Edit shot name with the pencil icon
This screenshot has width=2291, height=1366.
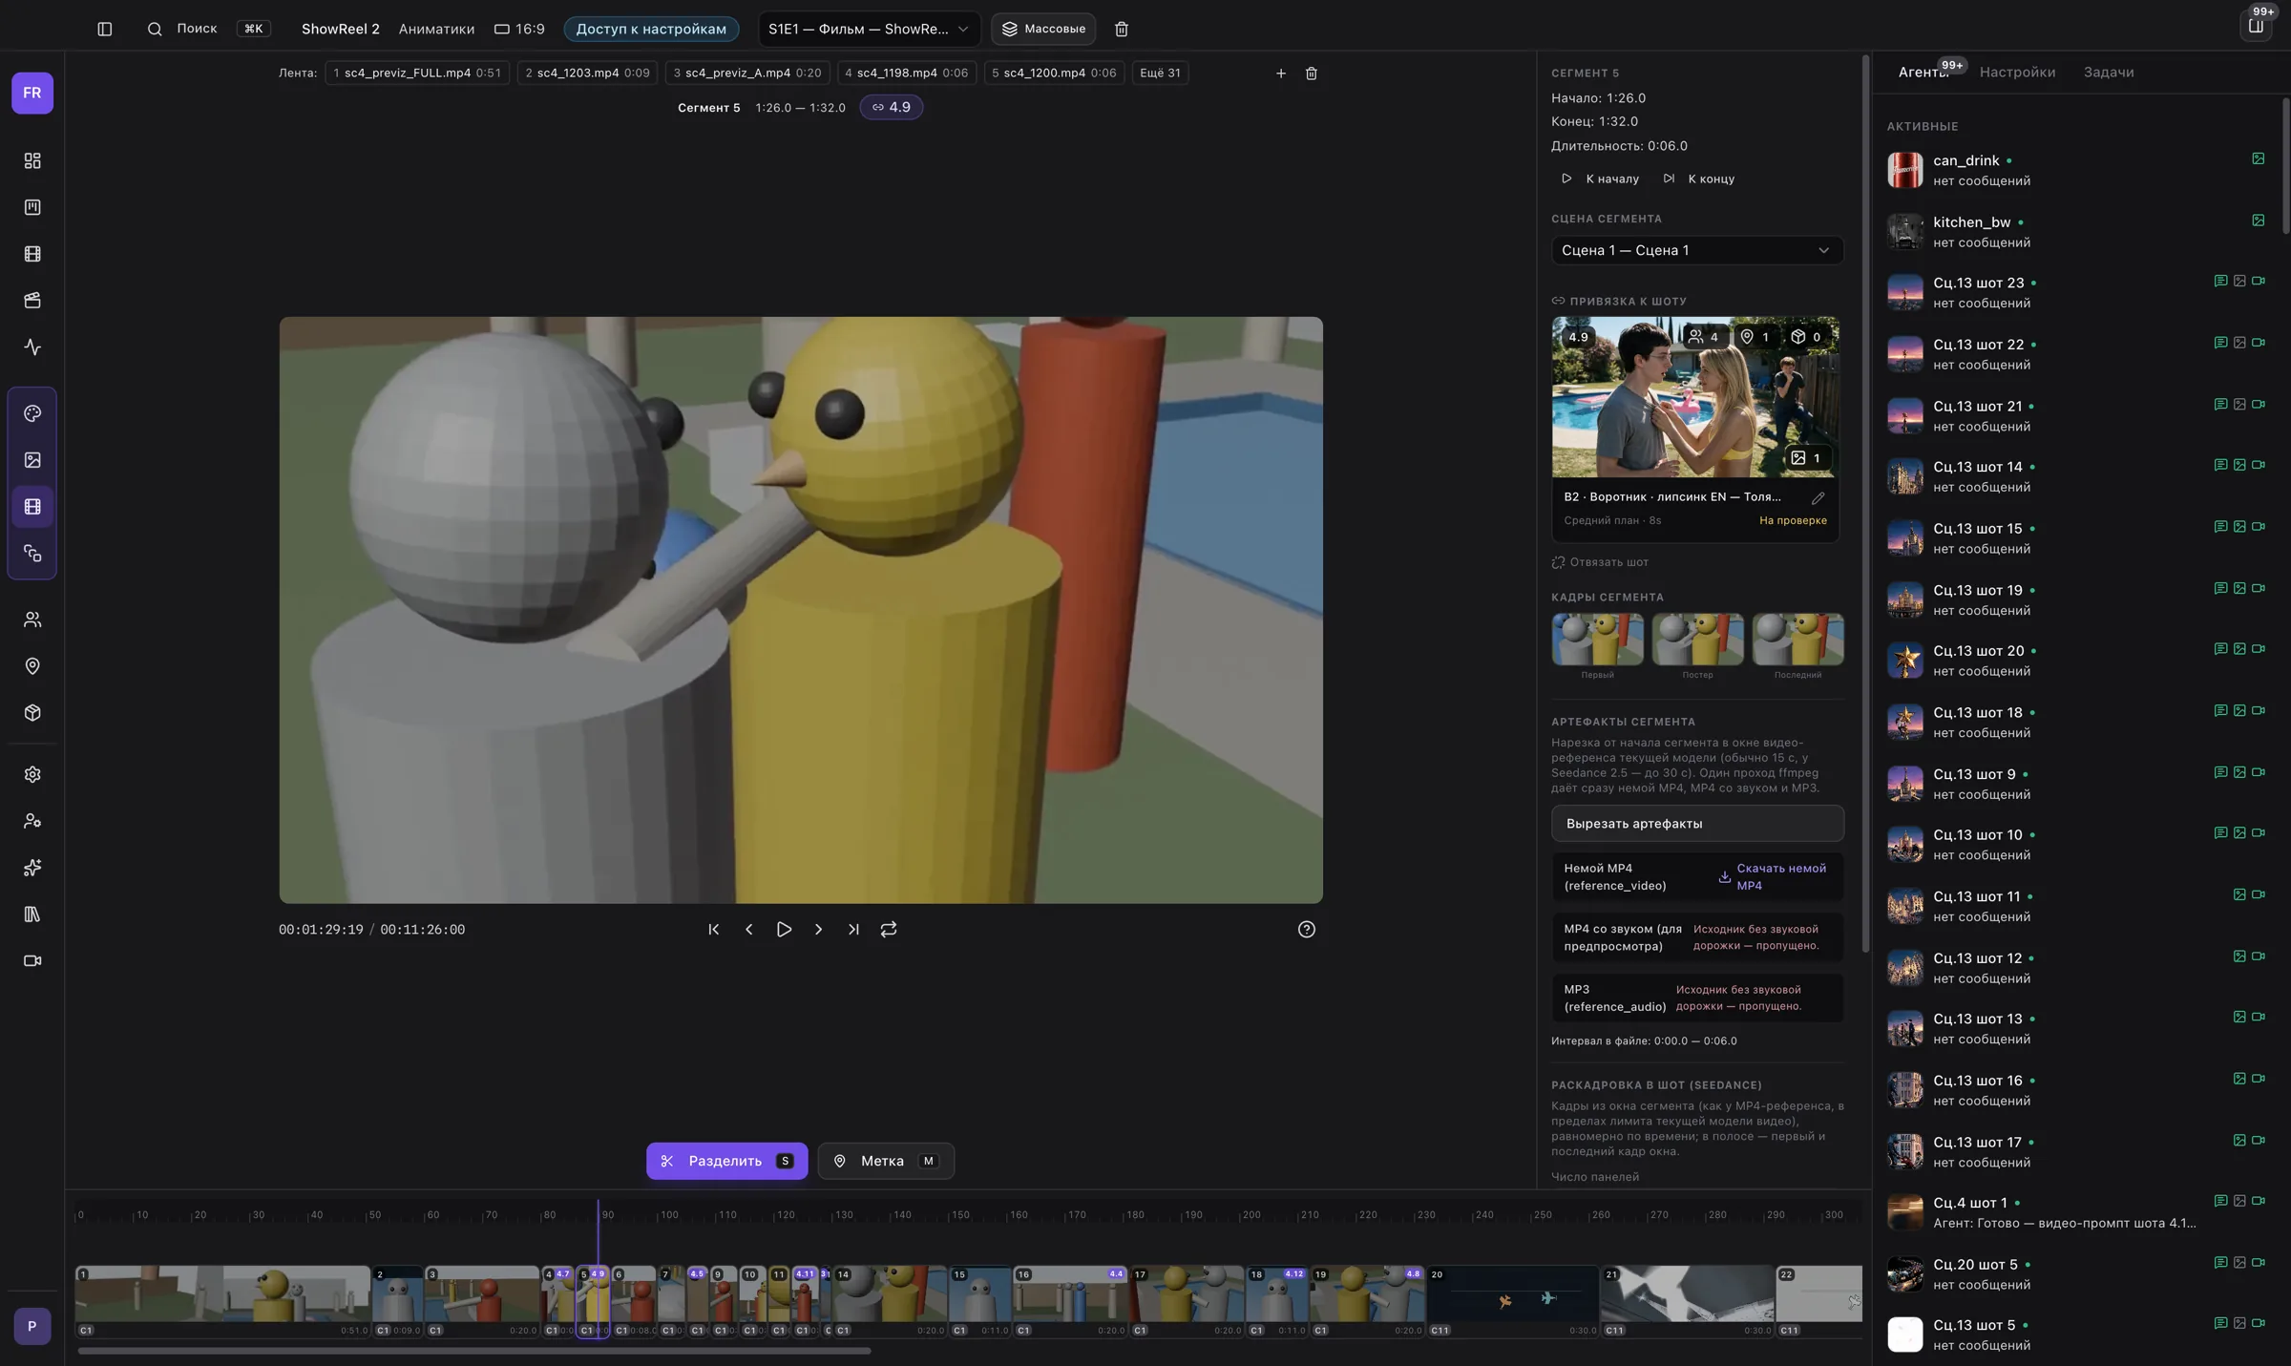coord(1818,497)
